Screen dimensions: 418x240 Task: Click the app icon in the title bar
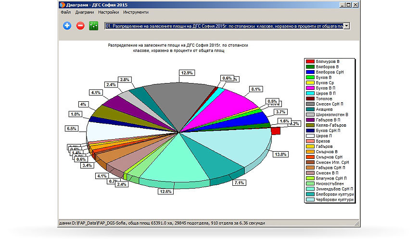[x=62, y=5]
